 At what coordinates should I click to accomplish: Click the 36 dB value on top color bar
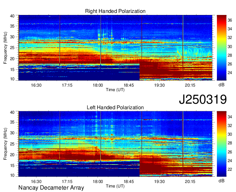230,20
